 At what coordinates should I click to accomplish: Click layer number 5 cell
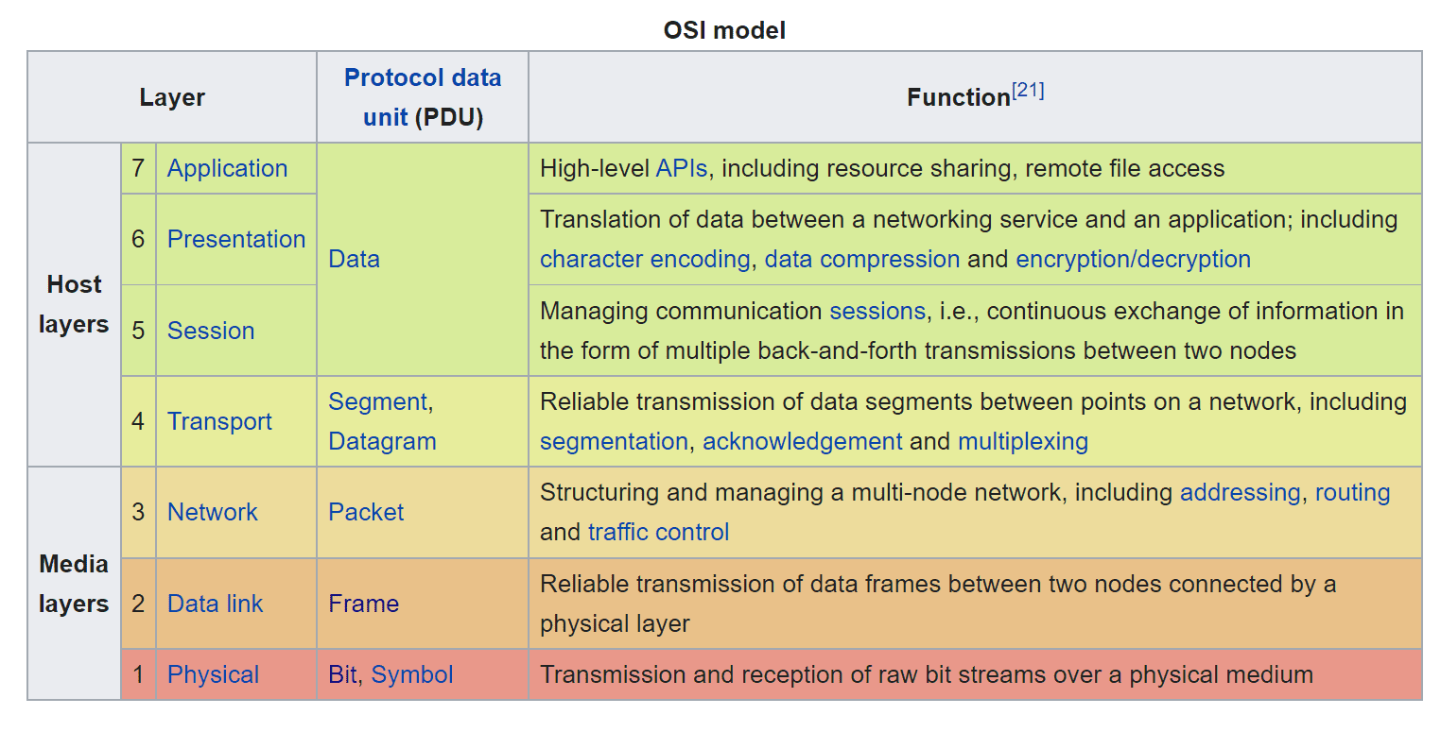138,331
